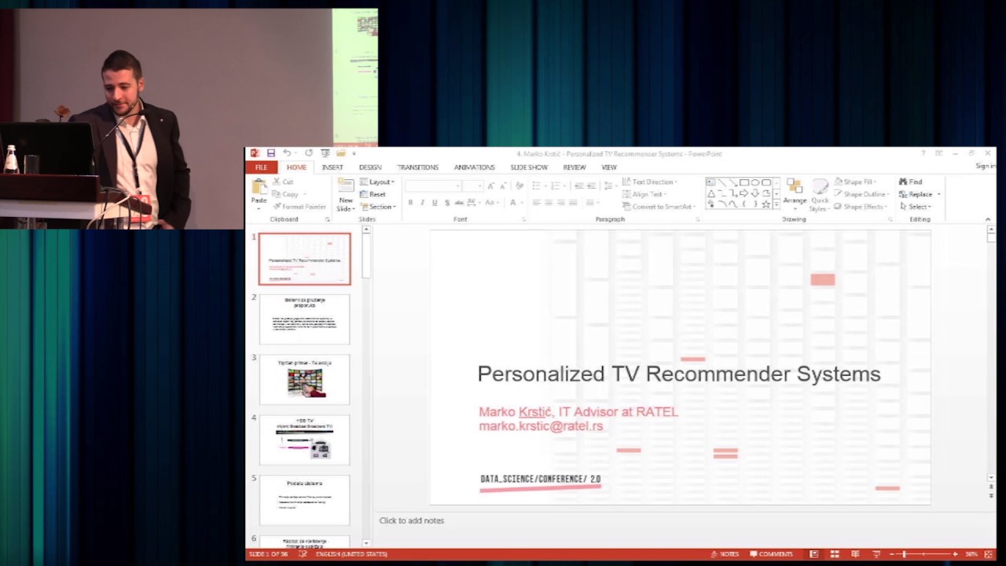Open Shape Fill options

pyautogui.click(x=856, y=182)
